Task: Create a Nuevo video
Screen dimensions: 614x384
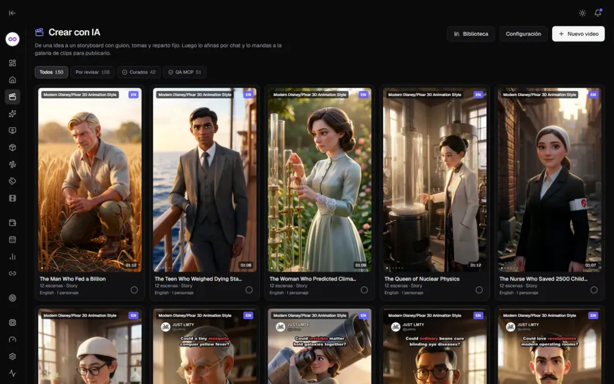Action: 578,34
